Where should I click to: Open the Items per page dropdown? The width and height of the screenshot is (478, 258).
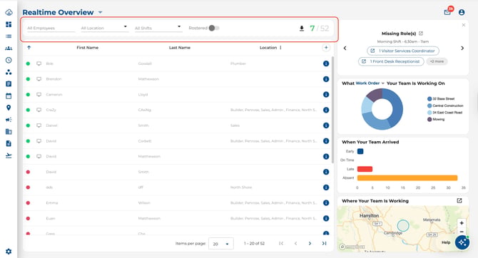tap(221, 244)
